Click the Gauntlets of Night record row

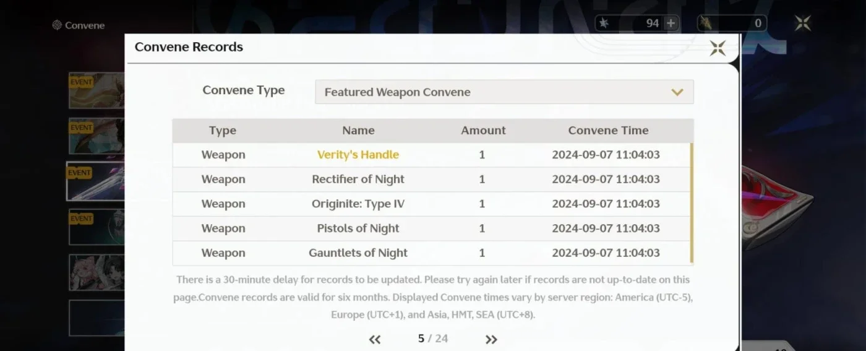click(x=431, y=253)
